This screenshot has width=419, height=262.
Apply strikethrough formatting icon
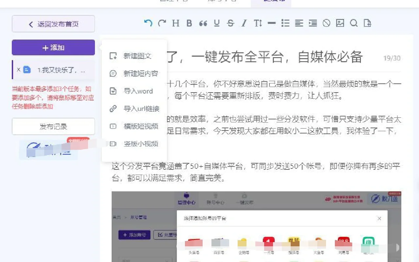pos(230,23)
